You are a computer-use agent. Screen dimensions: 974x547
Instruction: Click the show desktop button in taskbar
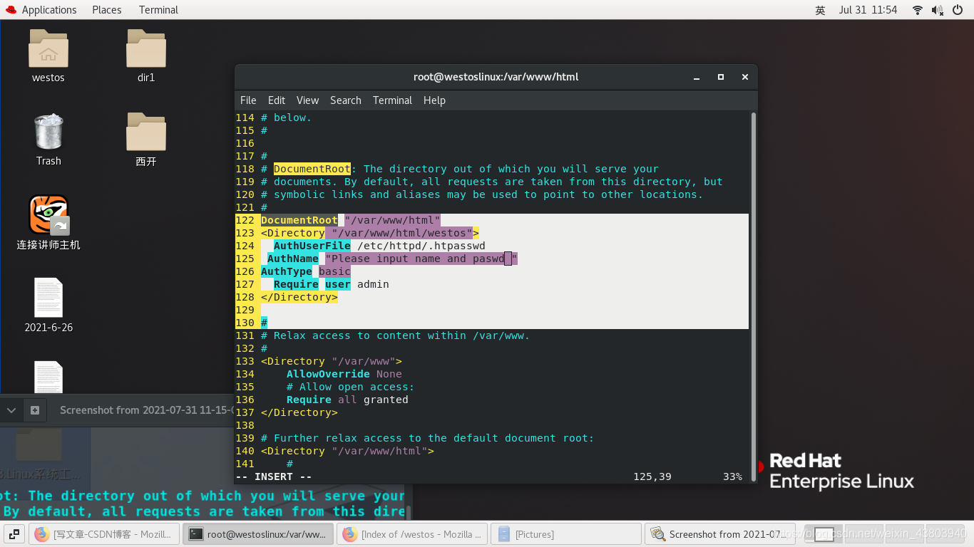14,533
